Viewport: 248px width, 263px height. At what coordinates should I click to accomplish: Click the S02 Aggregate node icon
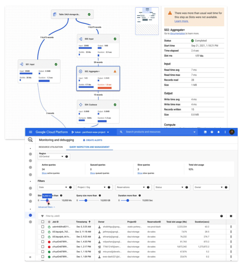coord(81,71)
